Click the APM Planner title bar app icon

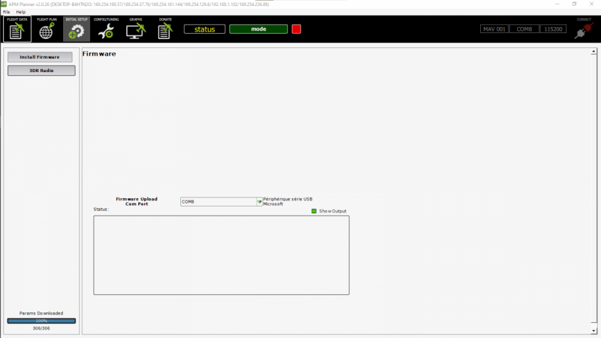point(4,4)
